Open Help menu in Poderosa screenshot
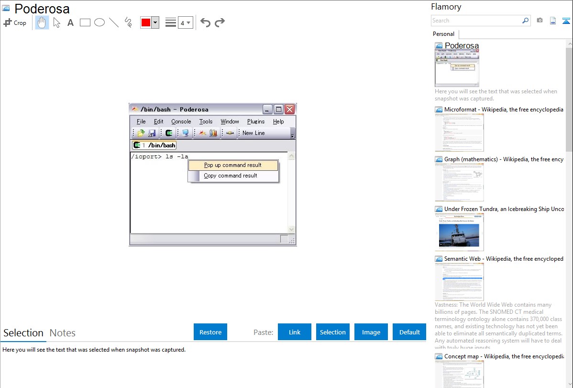 click(x=278, y=122)
